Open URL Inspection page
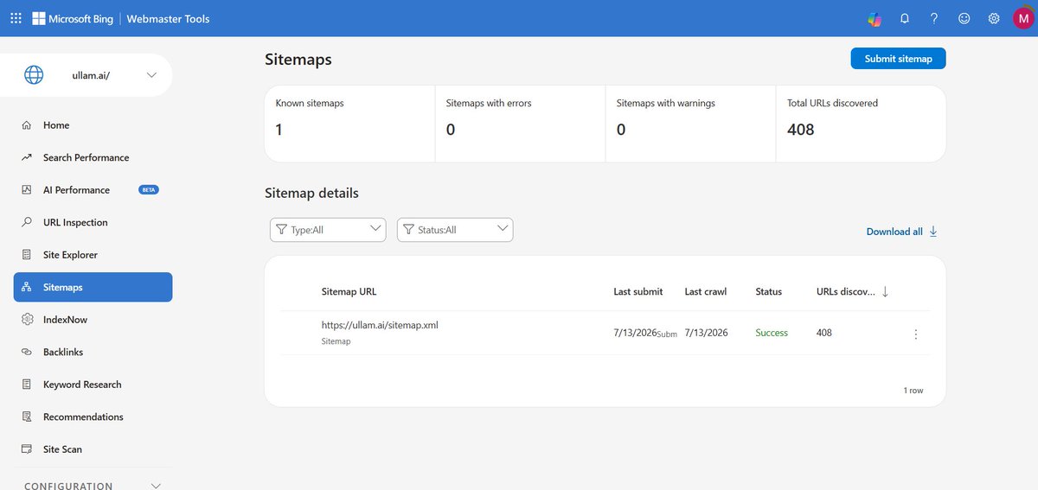Screen dimensions: 1038x490 coord(93,222)
